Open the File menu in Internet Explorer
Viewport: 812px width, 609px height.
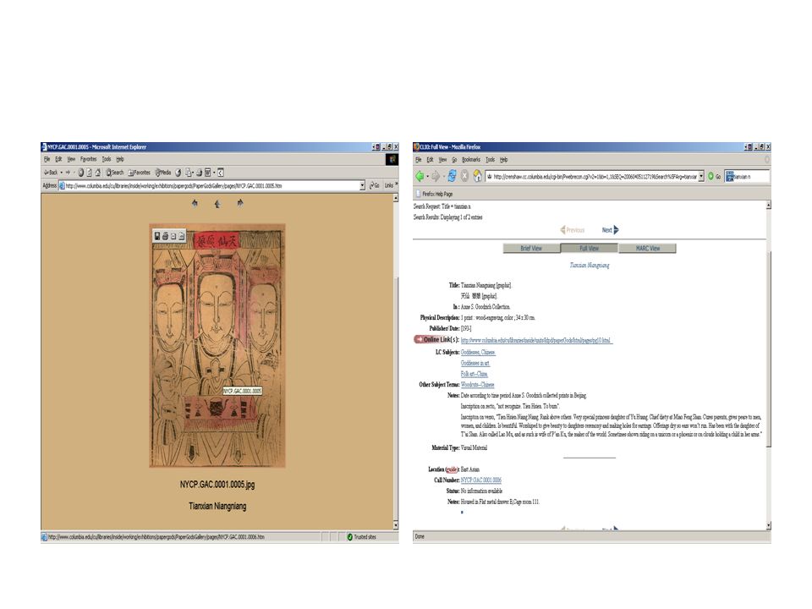tap(47, 159)
